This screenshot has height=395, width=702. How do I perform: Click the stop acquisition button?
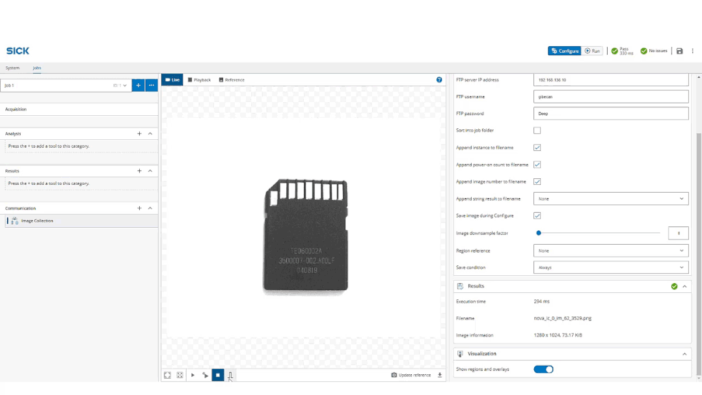pos(218,375)
